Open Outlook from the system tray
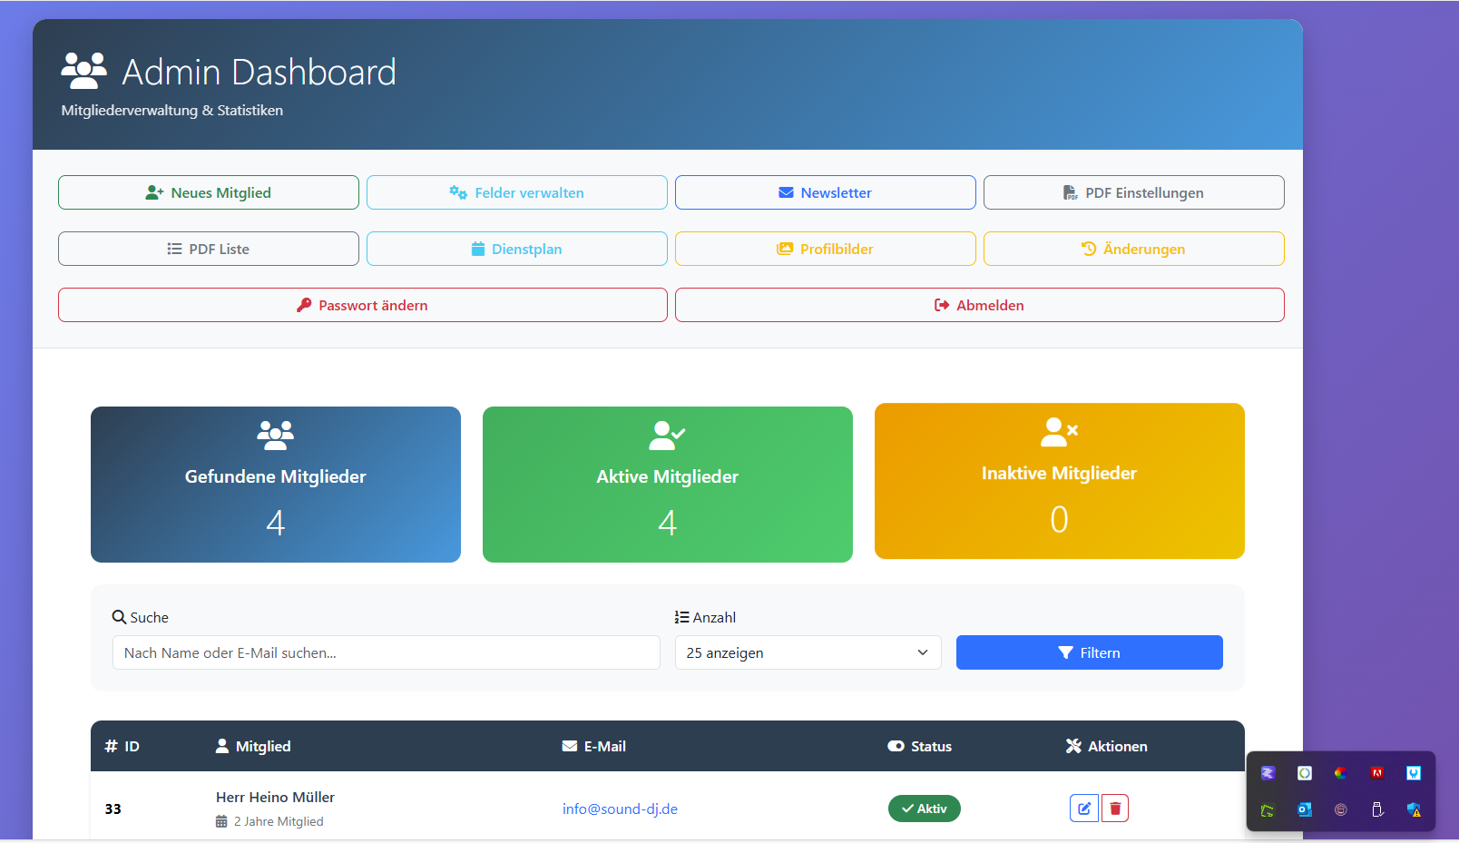Screen dimensions: 1459x843 1304,809
